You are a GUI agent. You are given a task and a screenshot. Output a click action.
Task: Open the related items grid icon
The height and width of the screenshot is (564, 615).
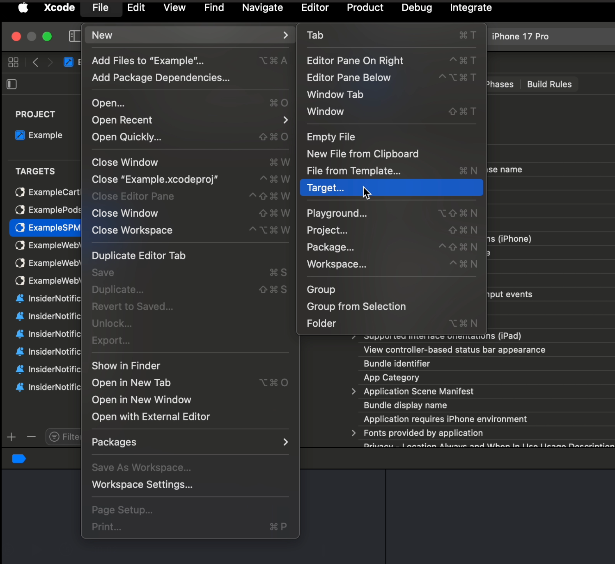point(13,62)
